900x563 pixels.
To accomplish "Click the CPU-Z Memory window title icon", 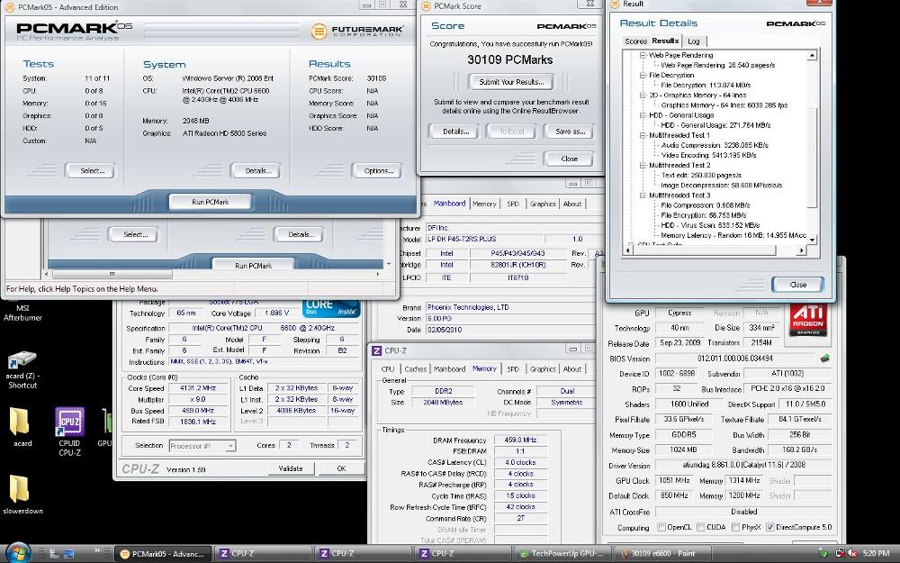I will click(x=376, y=350).
